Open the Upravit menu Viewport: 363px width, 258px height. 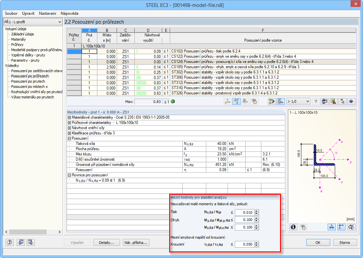point(28,13)
